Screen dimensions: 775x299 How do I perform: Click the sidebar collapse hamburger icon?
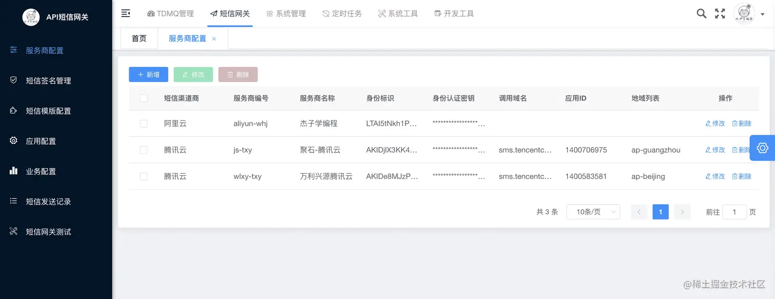pyautogui.click(x=126, y=13)
